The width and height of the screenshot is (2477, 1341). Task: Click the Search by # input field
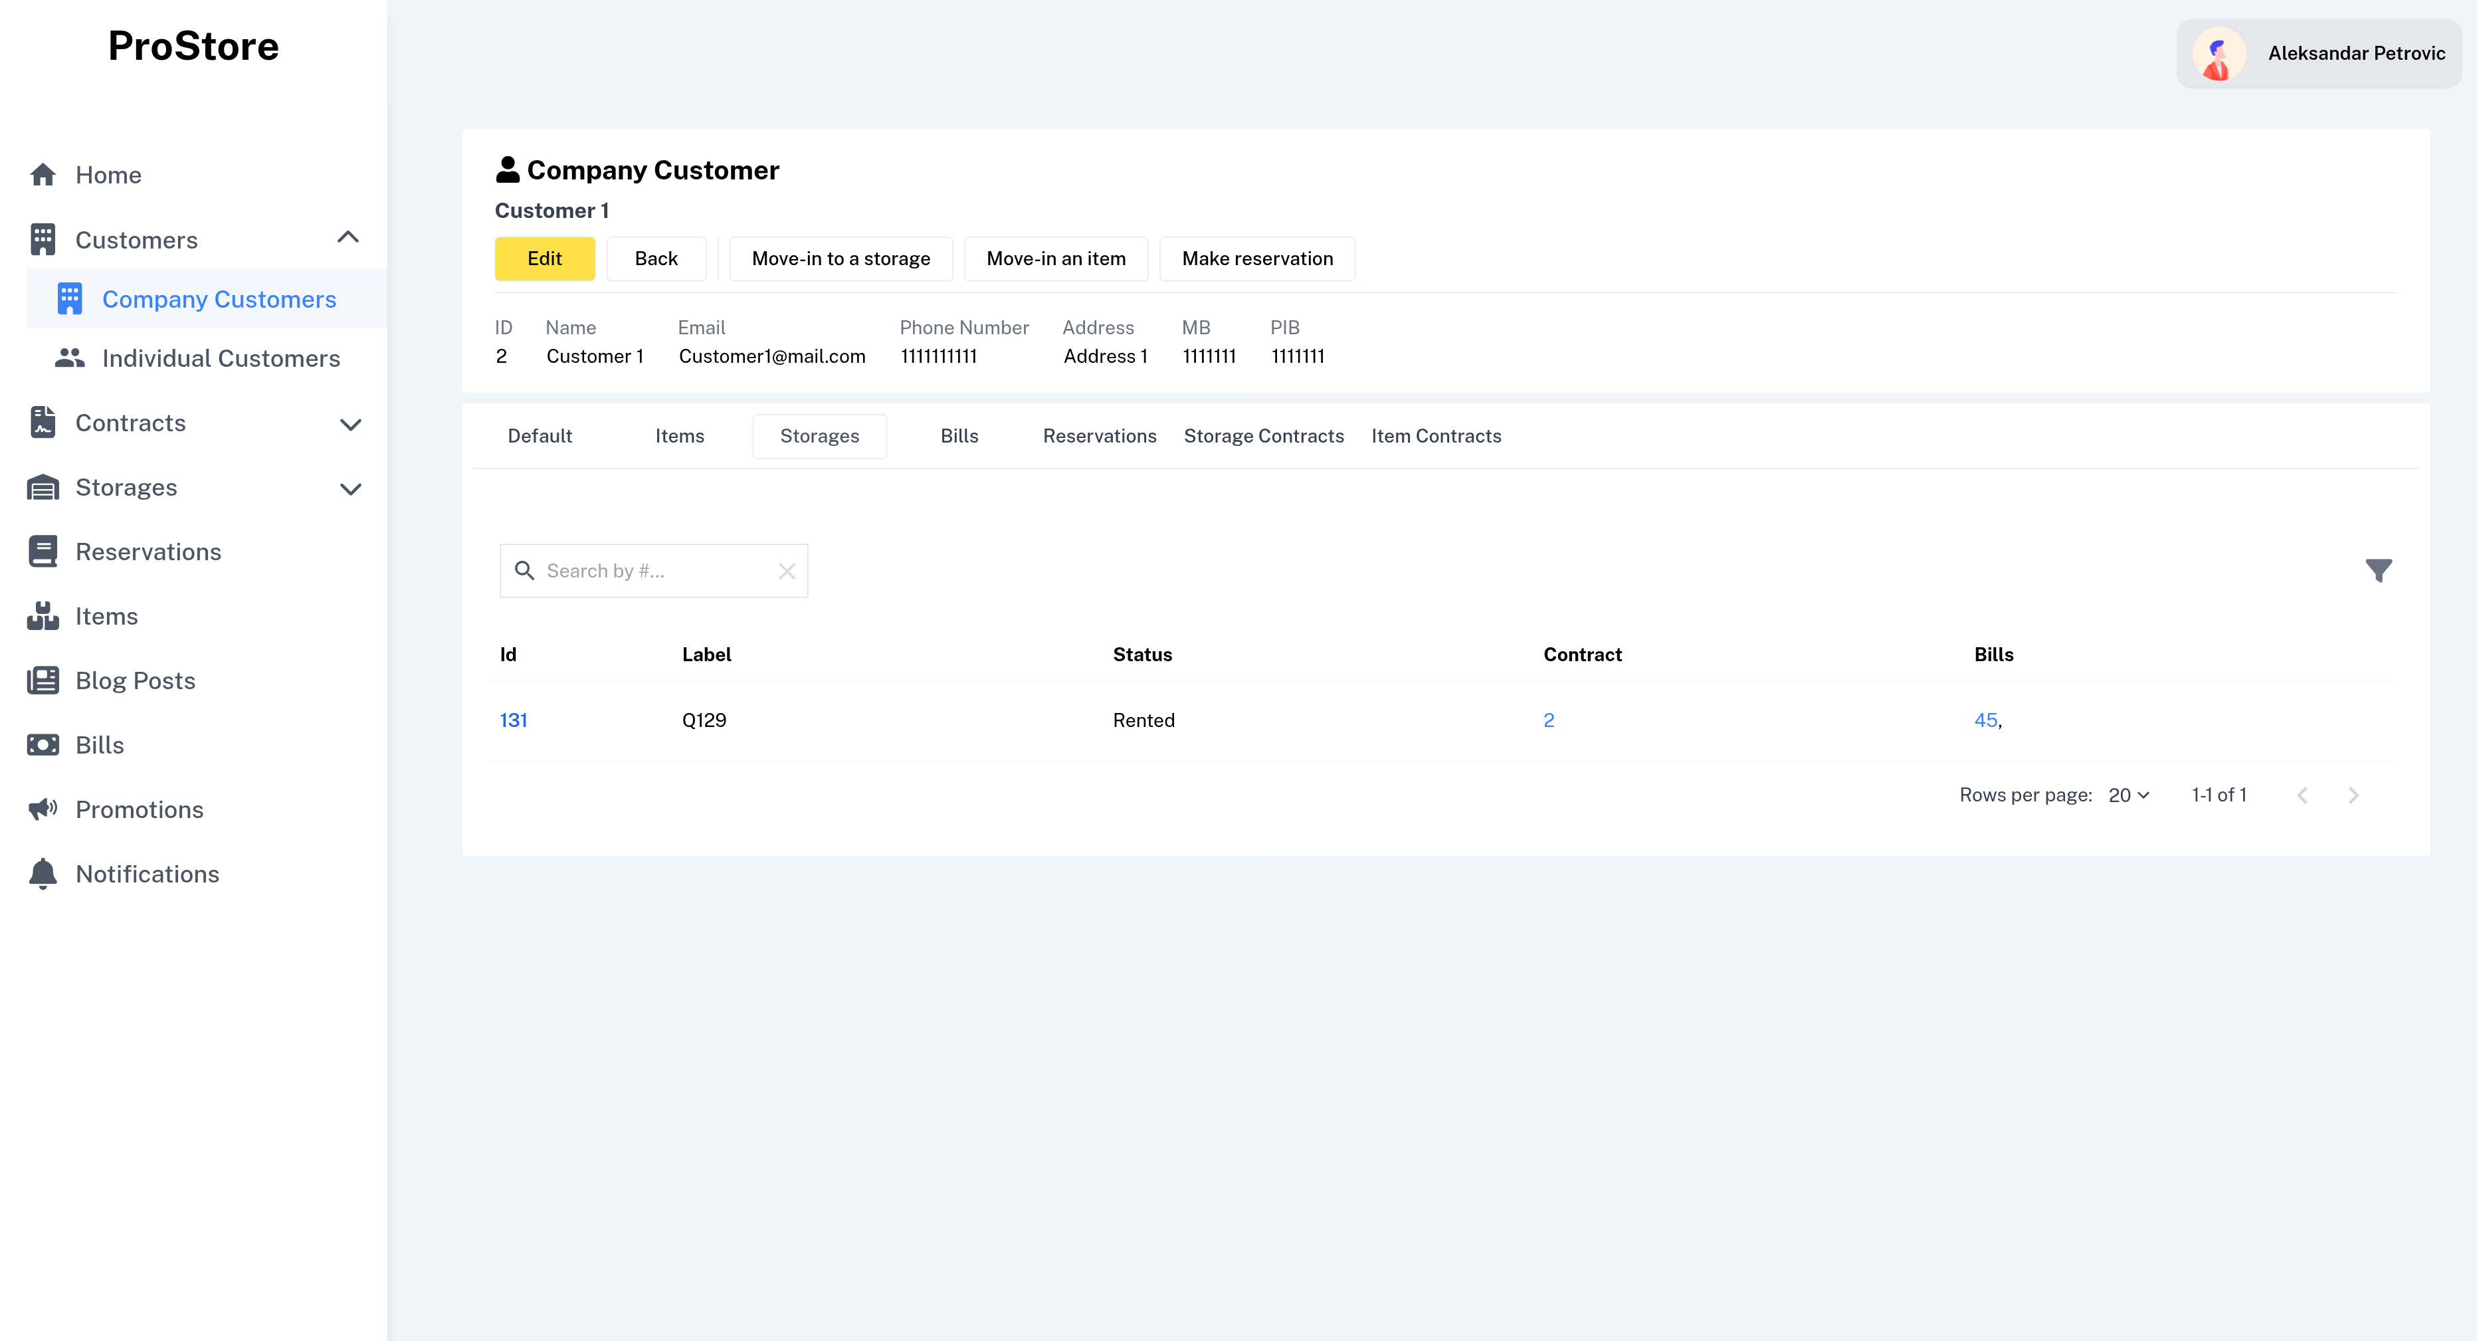[x=654, y=570]
